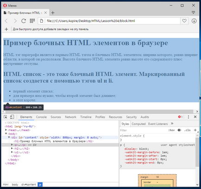Collapse the body node
Image resolution: width=201 pixels, height=189 pixels.
coord(6,134)
